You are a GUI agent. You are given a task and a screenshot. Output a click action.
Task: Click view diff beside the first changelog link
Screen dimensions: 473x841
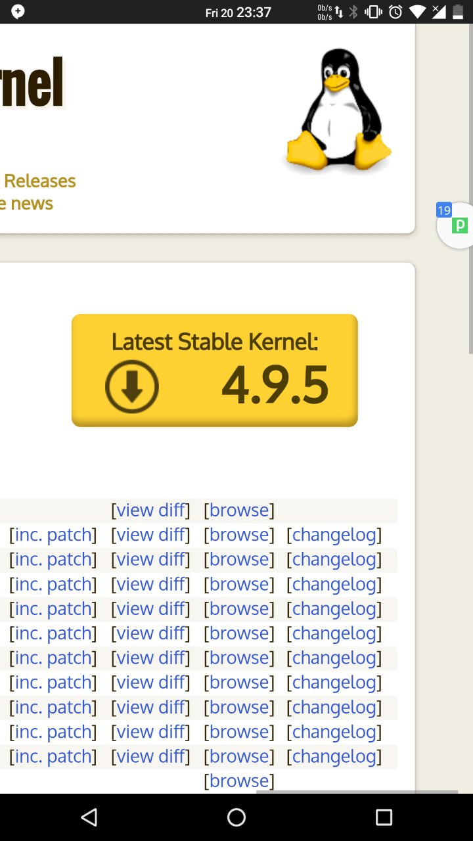(x=150, y=535)
